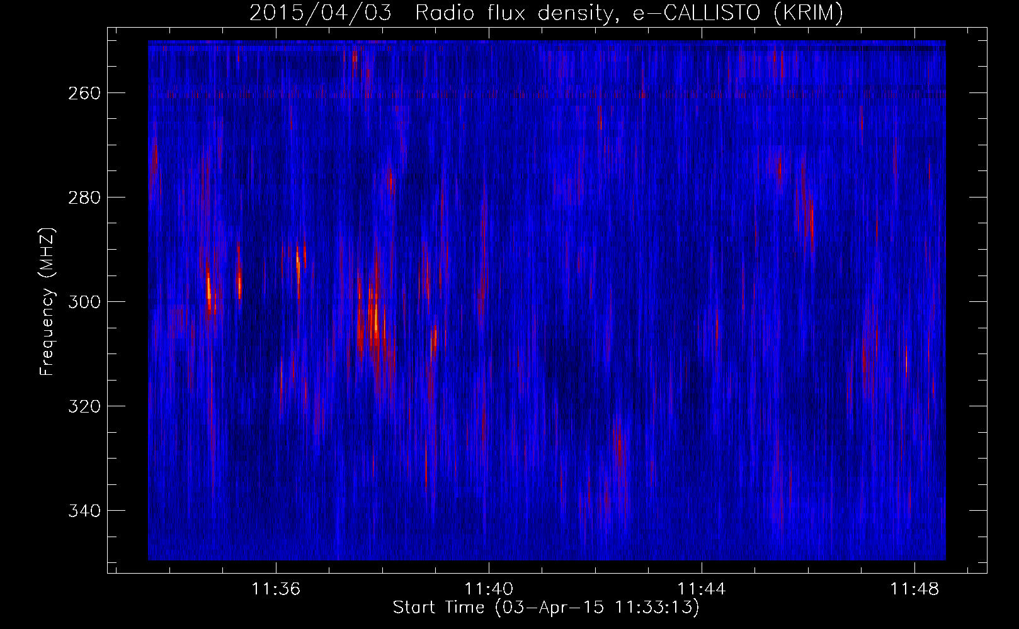This screenshot has height=629, width=1019.
Task: Click the 11:48 time tick label
Action: (x=914, y=589)
